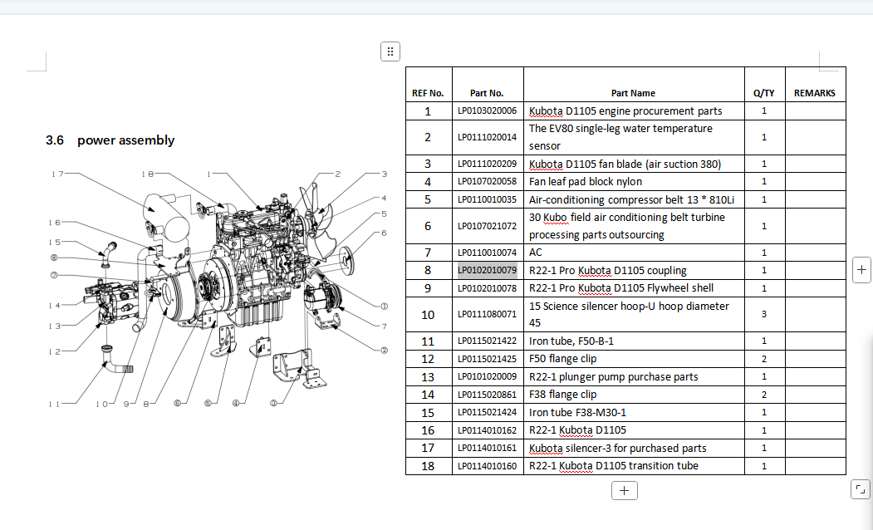This screenshot has width=873, height=530.
Task: Select part number LP0115021424
Action: click(487, 412)
